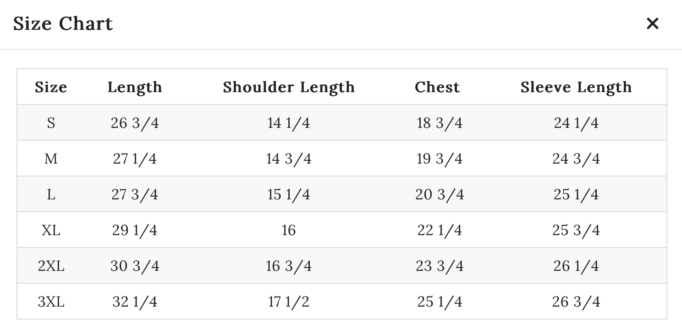
Task: Click the 30 3/4 length value for 2XL
Action: [135, 266]
